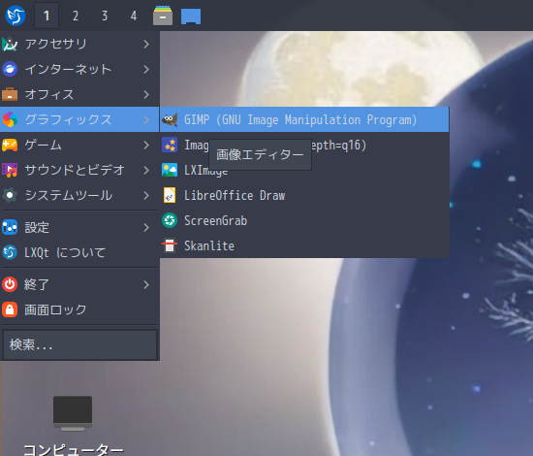The height and width of the screenshot is (456, 533).
Task: Click the red 終了 power icon
Action: click(10, 284)
